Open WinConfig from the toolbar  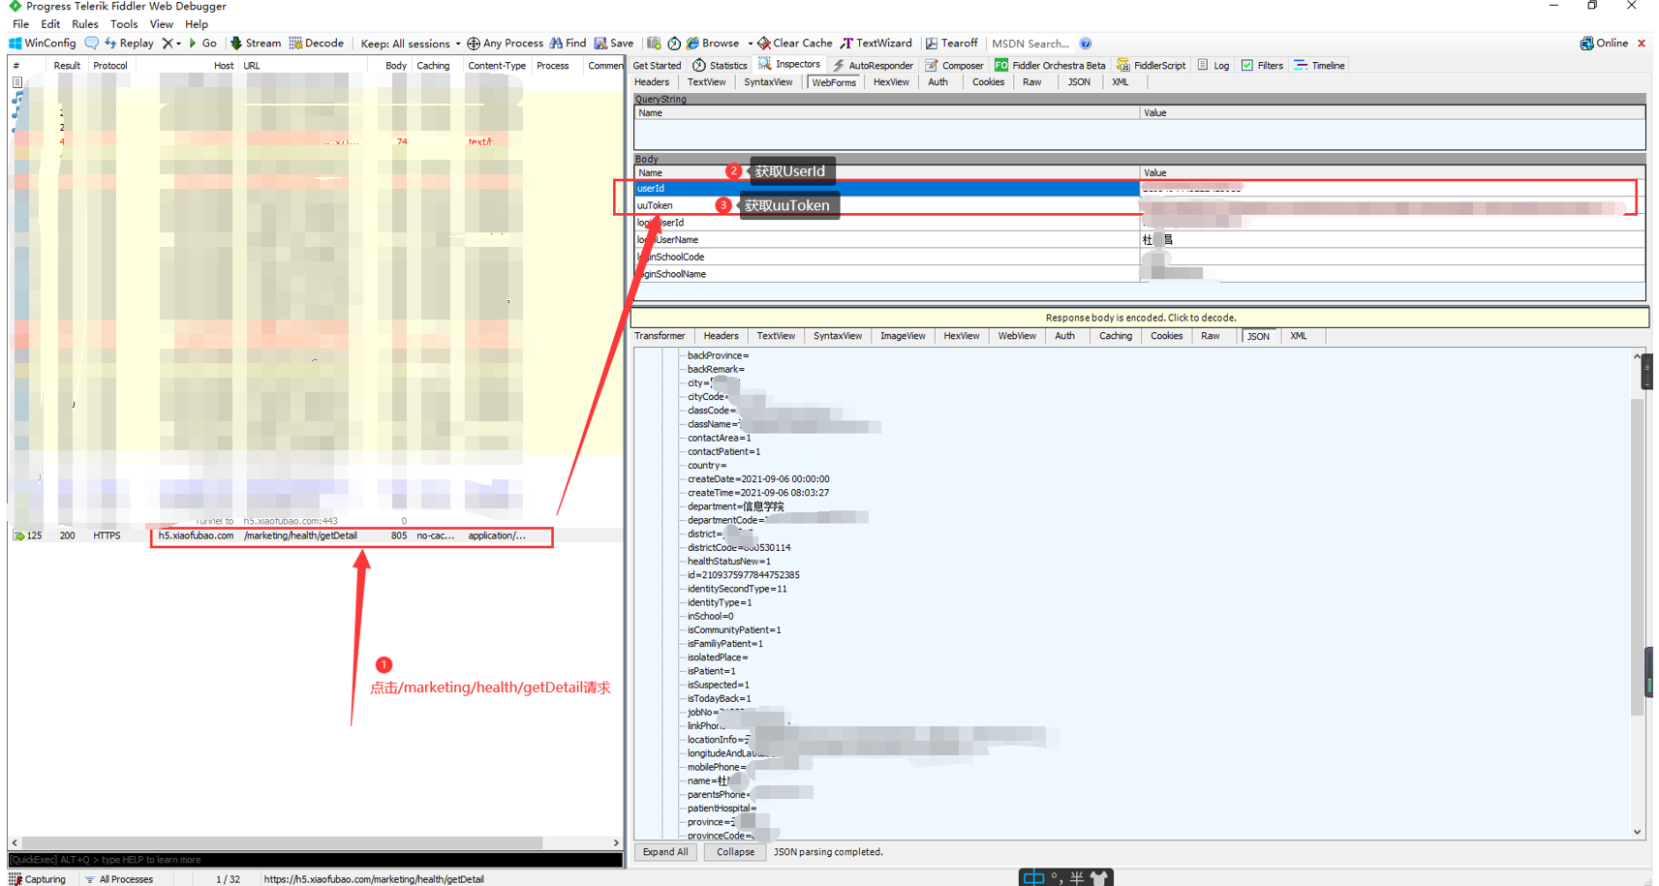(43, 44)
